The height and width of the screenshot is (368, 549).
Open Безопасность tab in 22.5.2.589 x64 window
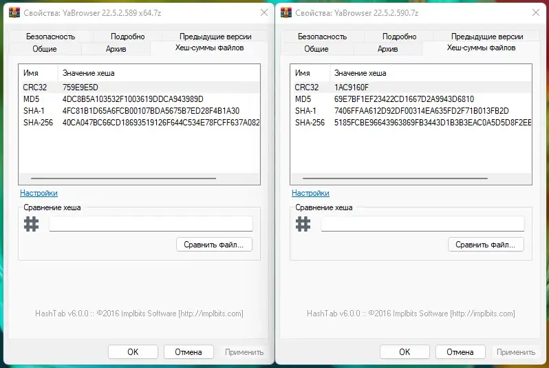point(51,37)
